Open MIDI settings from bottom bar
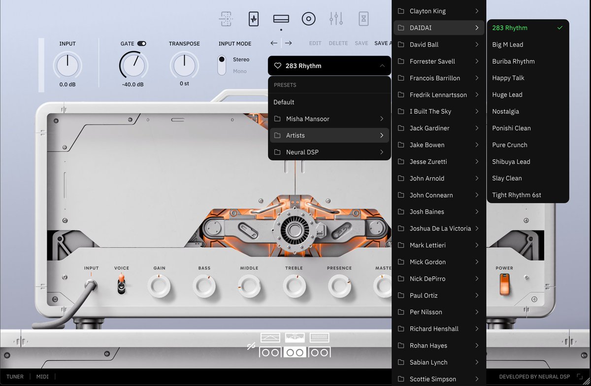Image resolution: width=591 pixels, height=386 pixels. (x=42, y=377)
